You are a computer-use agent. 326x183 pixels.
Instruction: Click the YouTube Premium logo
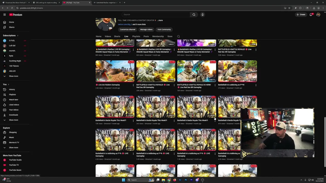click(16, 15)
